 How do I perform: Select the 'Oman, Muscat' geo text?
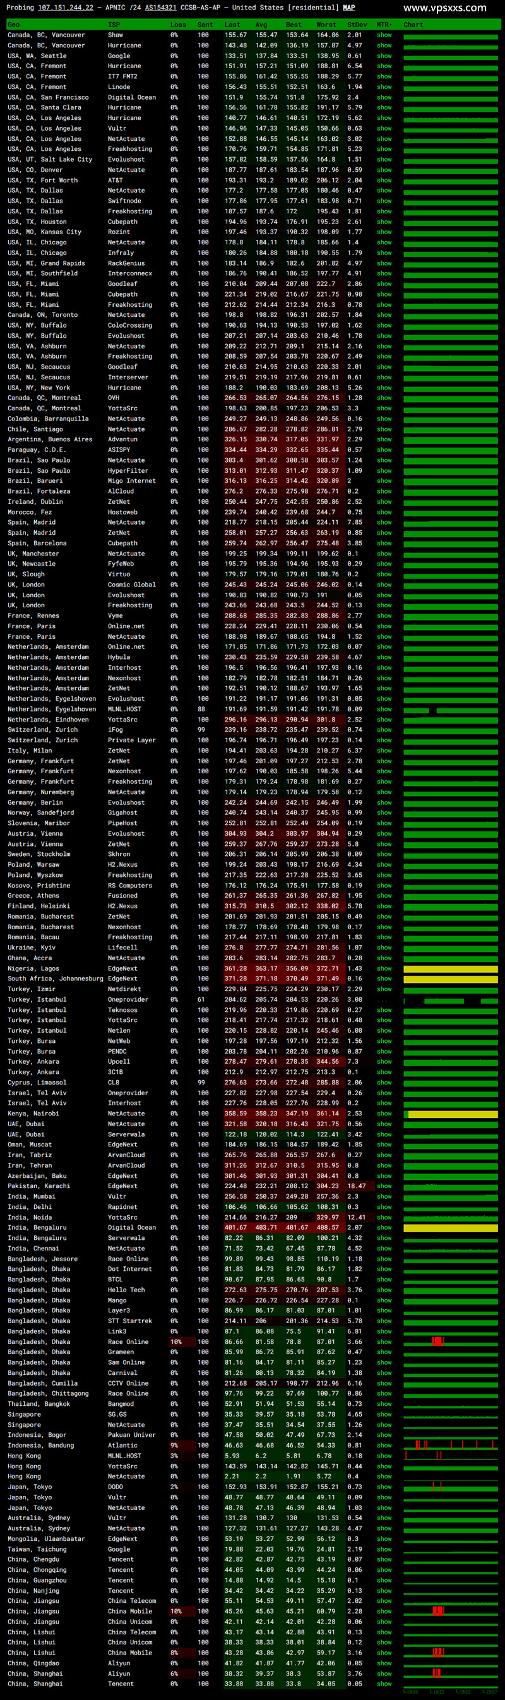pyautogui.click(x=29, y=1144)
